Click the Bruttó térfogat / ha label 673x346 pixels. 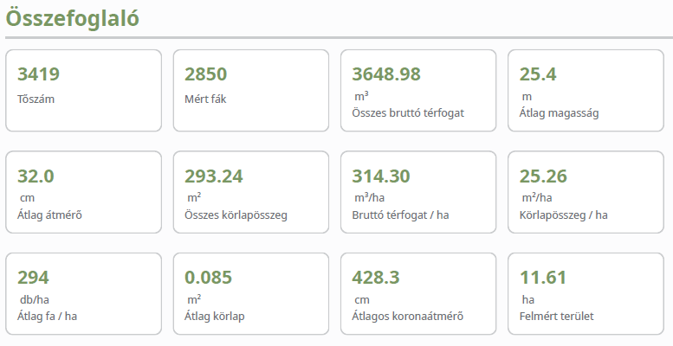click(400, 215)
